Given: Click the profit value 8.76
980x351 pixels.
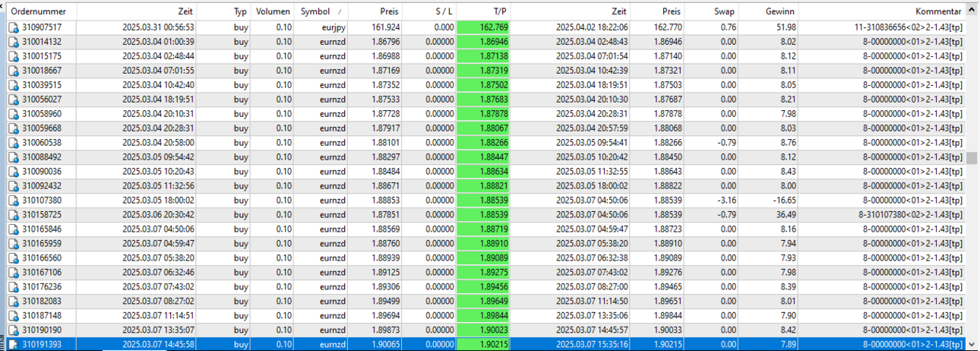Looking at the screenshot, I should point(788,143).
